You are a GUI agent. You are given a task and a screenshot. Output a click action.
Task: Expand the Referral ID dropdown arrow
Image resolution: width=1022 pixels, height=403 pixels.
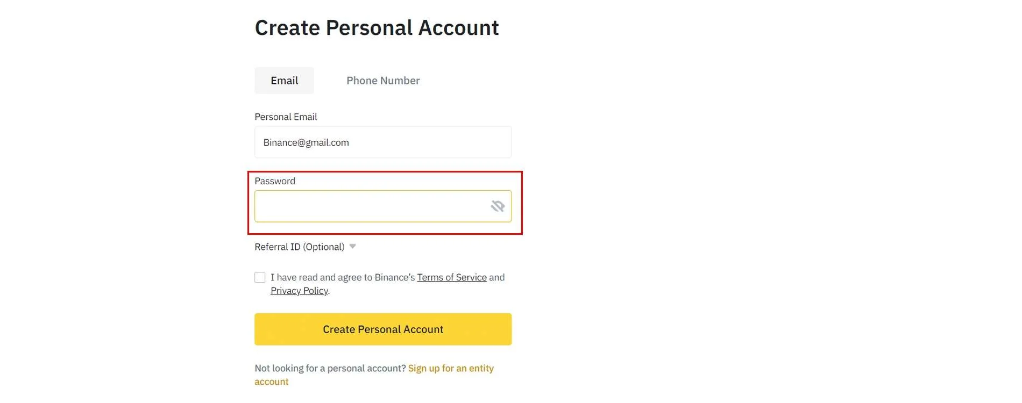pos(353,247)
